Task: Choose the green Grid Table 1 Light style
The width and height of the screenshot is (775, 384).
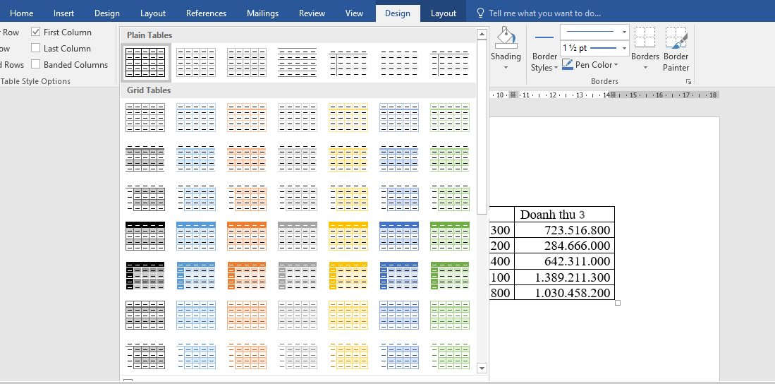Action: coord(449,117)
